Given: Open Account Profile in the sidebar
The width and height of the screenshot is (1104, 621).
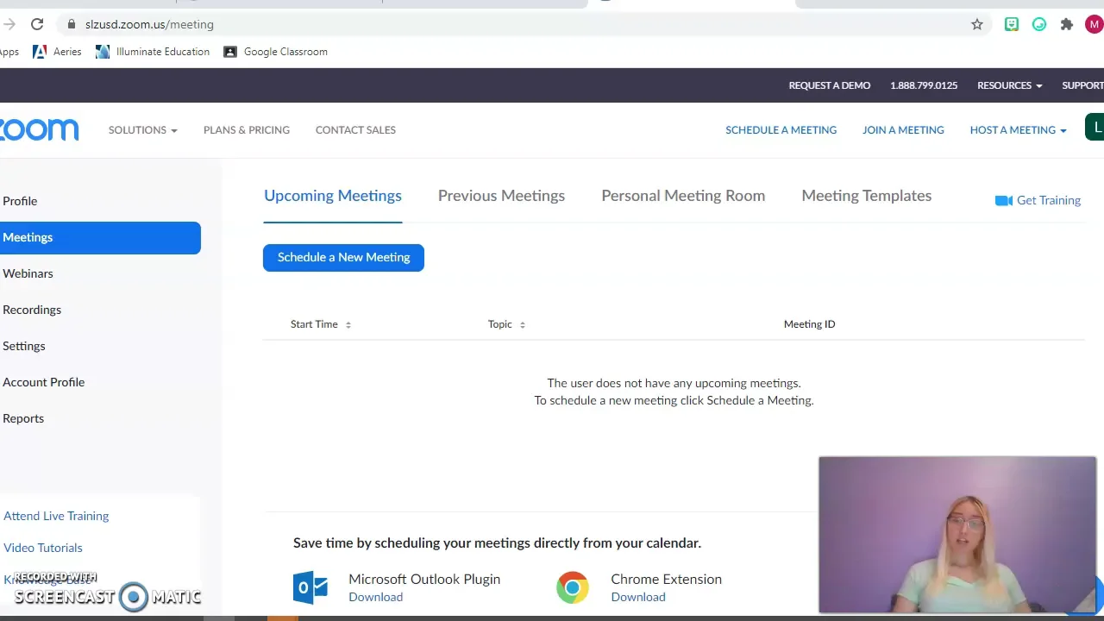Looking at the screenshot, I should pos(43,382).
